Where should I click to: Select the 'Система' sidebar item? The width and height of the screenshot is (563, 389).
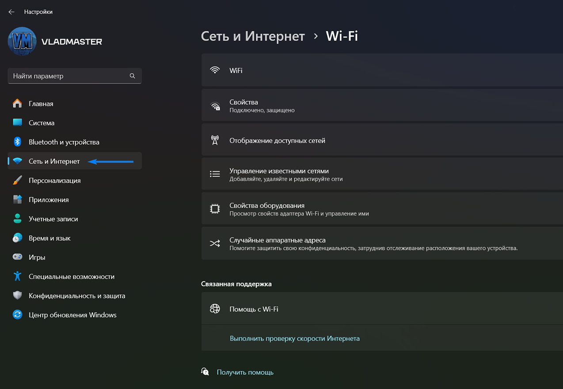42,123
